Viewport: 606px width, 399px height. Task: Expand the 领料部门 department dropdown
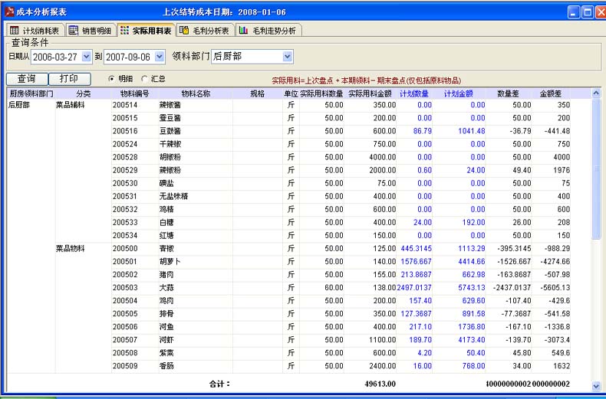click(288, 57)
